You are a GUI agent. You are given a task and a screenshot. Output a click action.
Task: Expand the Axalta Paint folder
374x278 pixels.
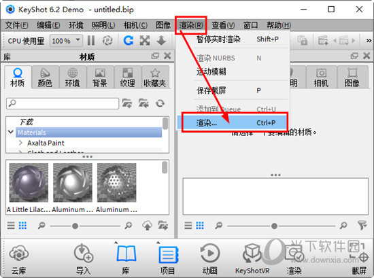20,143
